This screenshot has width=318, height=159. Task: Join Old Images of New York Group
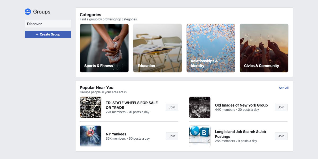(281, 107)
